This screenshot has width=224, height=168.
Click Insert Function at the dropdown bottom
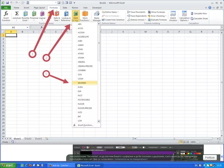pos(85,125)
